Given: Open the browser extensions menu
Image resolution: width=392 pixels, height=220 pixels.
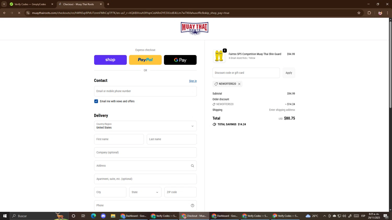Looking at the screenshot, I should tap(369, 13).
